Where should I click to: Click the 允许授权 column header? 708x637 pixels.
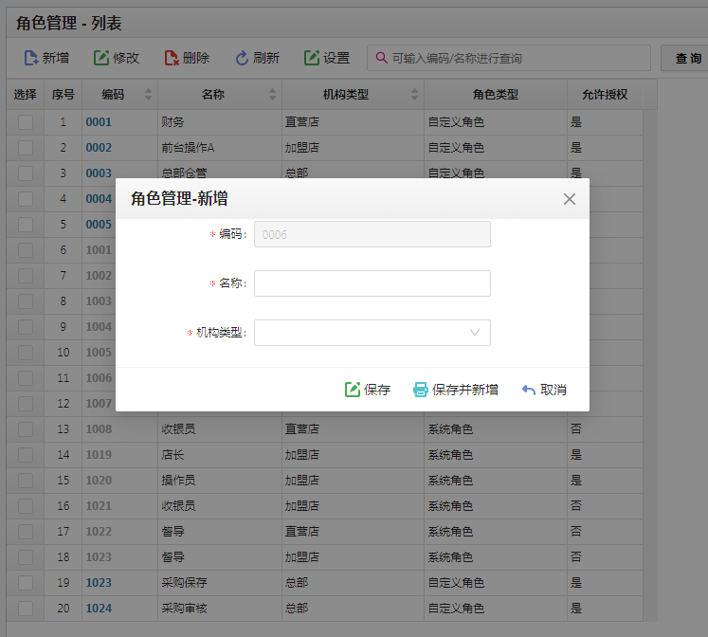[605, 95]
